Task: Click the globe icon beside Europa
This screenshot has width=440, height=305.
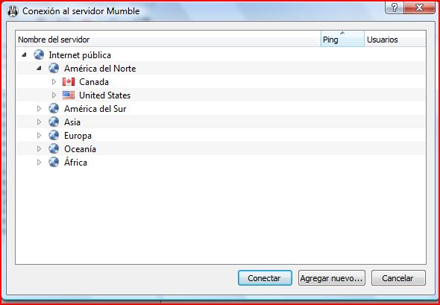Action: (x=54, y=135)
